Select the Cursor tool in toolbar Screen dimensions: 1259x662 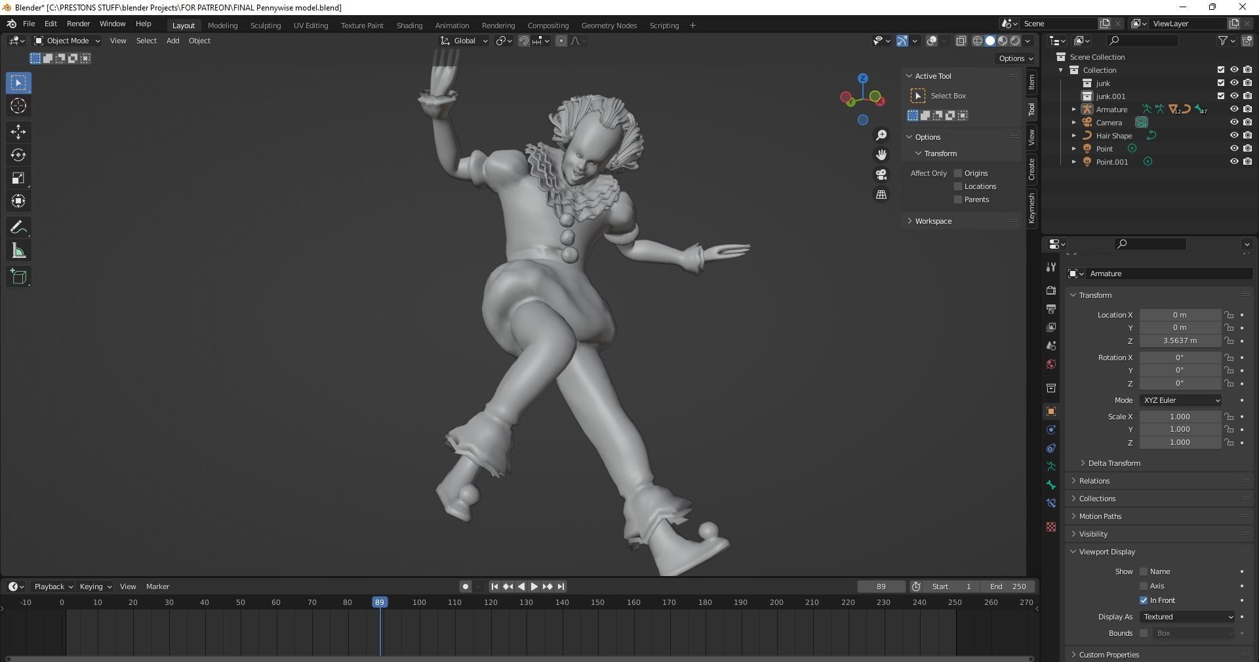pos(18,106)
